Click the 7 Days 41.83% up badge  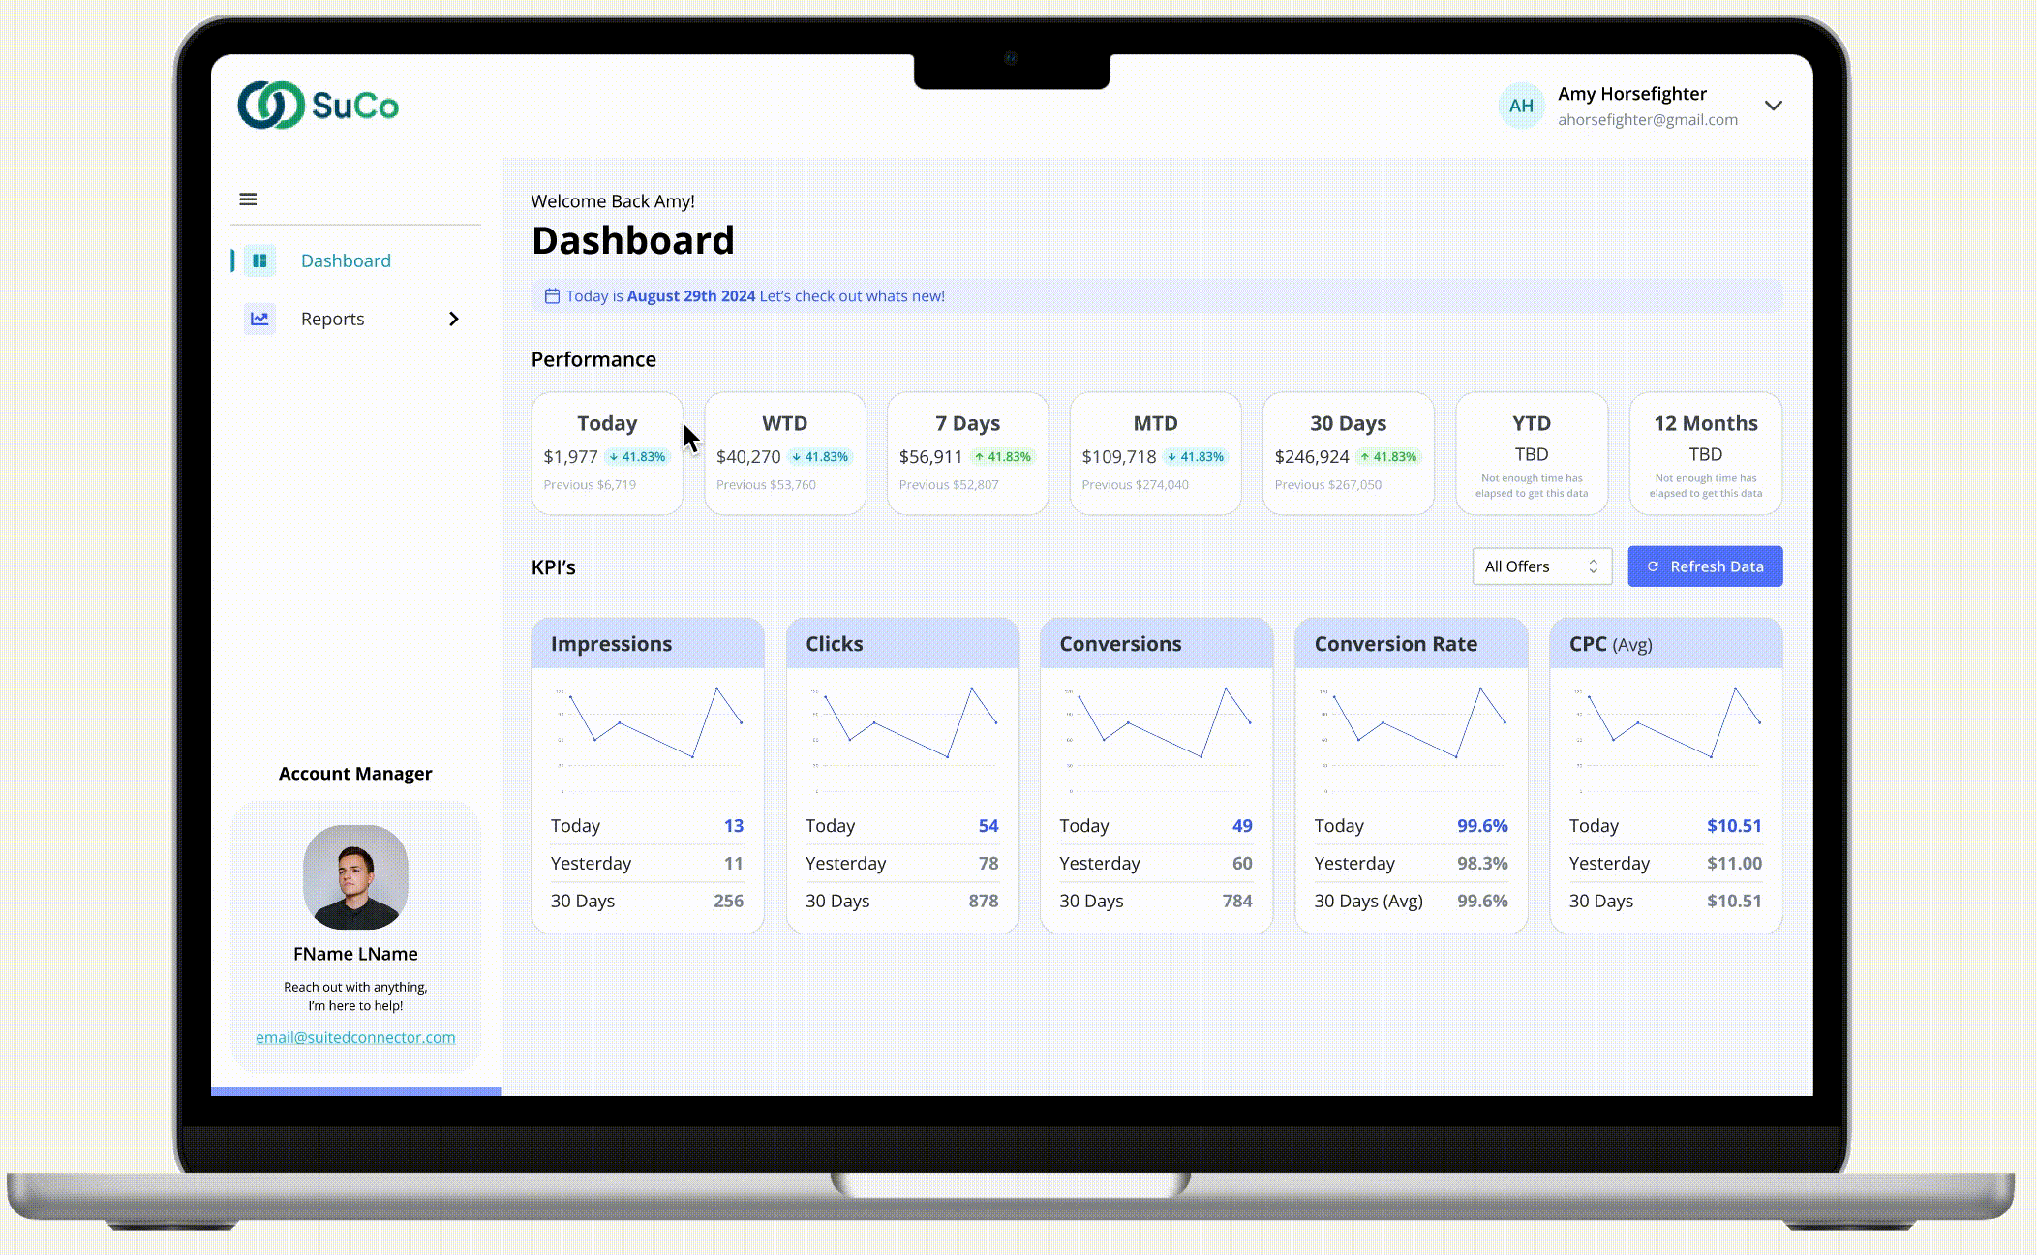click(x=1002, y=456)
